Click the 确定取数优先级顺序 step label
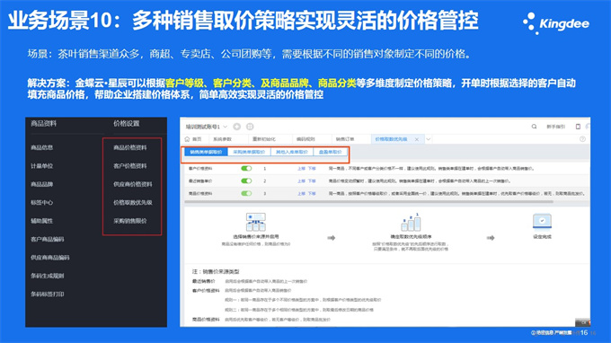 (411, 237)
